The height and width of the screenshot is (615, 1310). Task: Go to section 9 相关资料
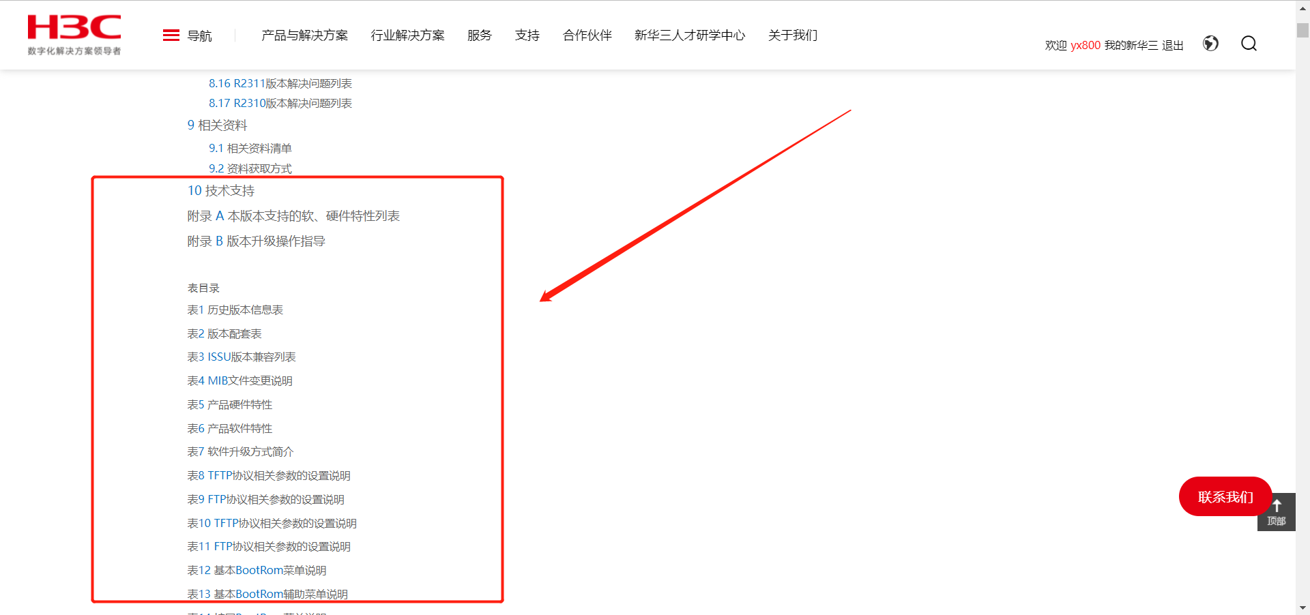tap(218, 125)
